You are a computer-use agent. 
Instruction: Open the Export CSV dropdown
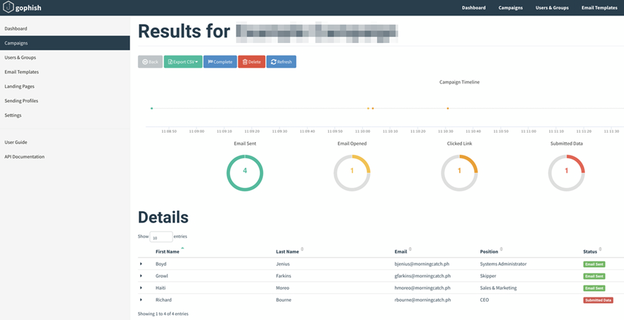click(x=183, y=62)
